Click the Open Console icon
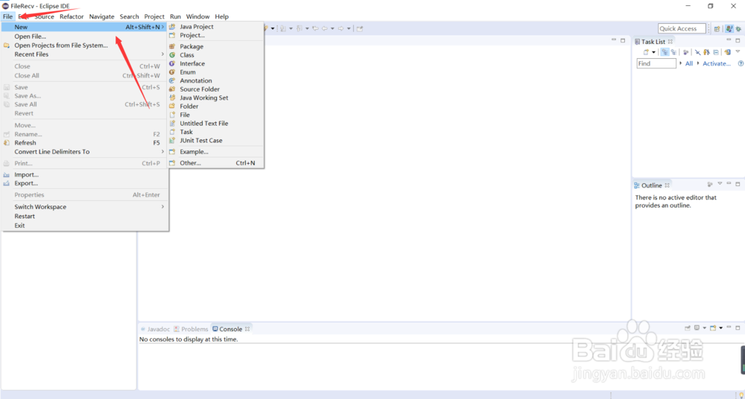The height and width of the screenshot is (399, 745). (x=713, y=328)
